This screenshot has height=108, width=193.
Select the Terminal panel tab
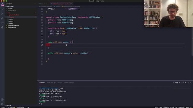42,82
